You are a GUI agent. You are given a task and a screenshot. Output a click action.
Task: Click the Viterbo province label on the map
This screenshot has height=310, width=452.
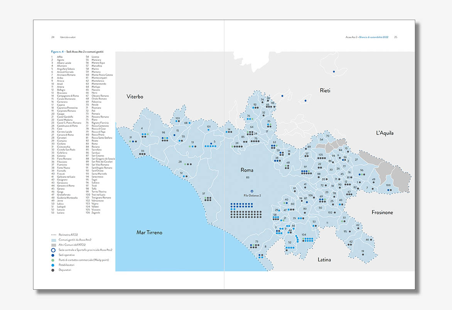pyautogui.click(x=135, y=96)
